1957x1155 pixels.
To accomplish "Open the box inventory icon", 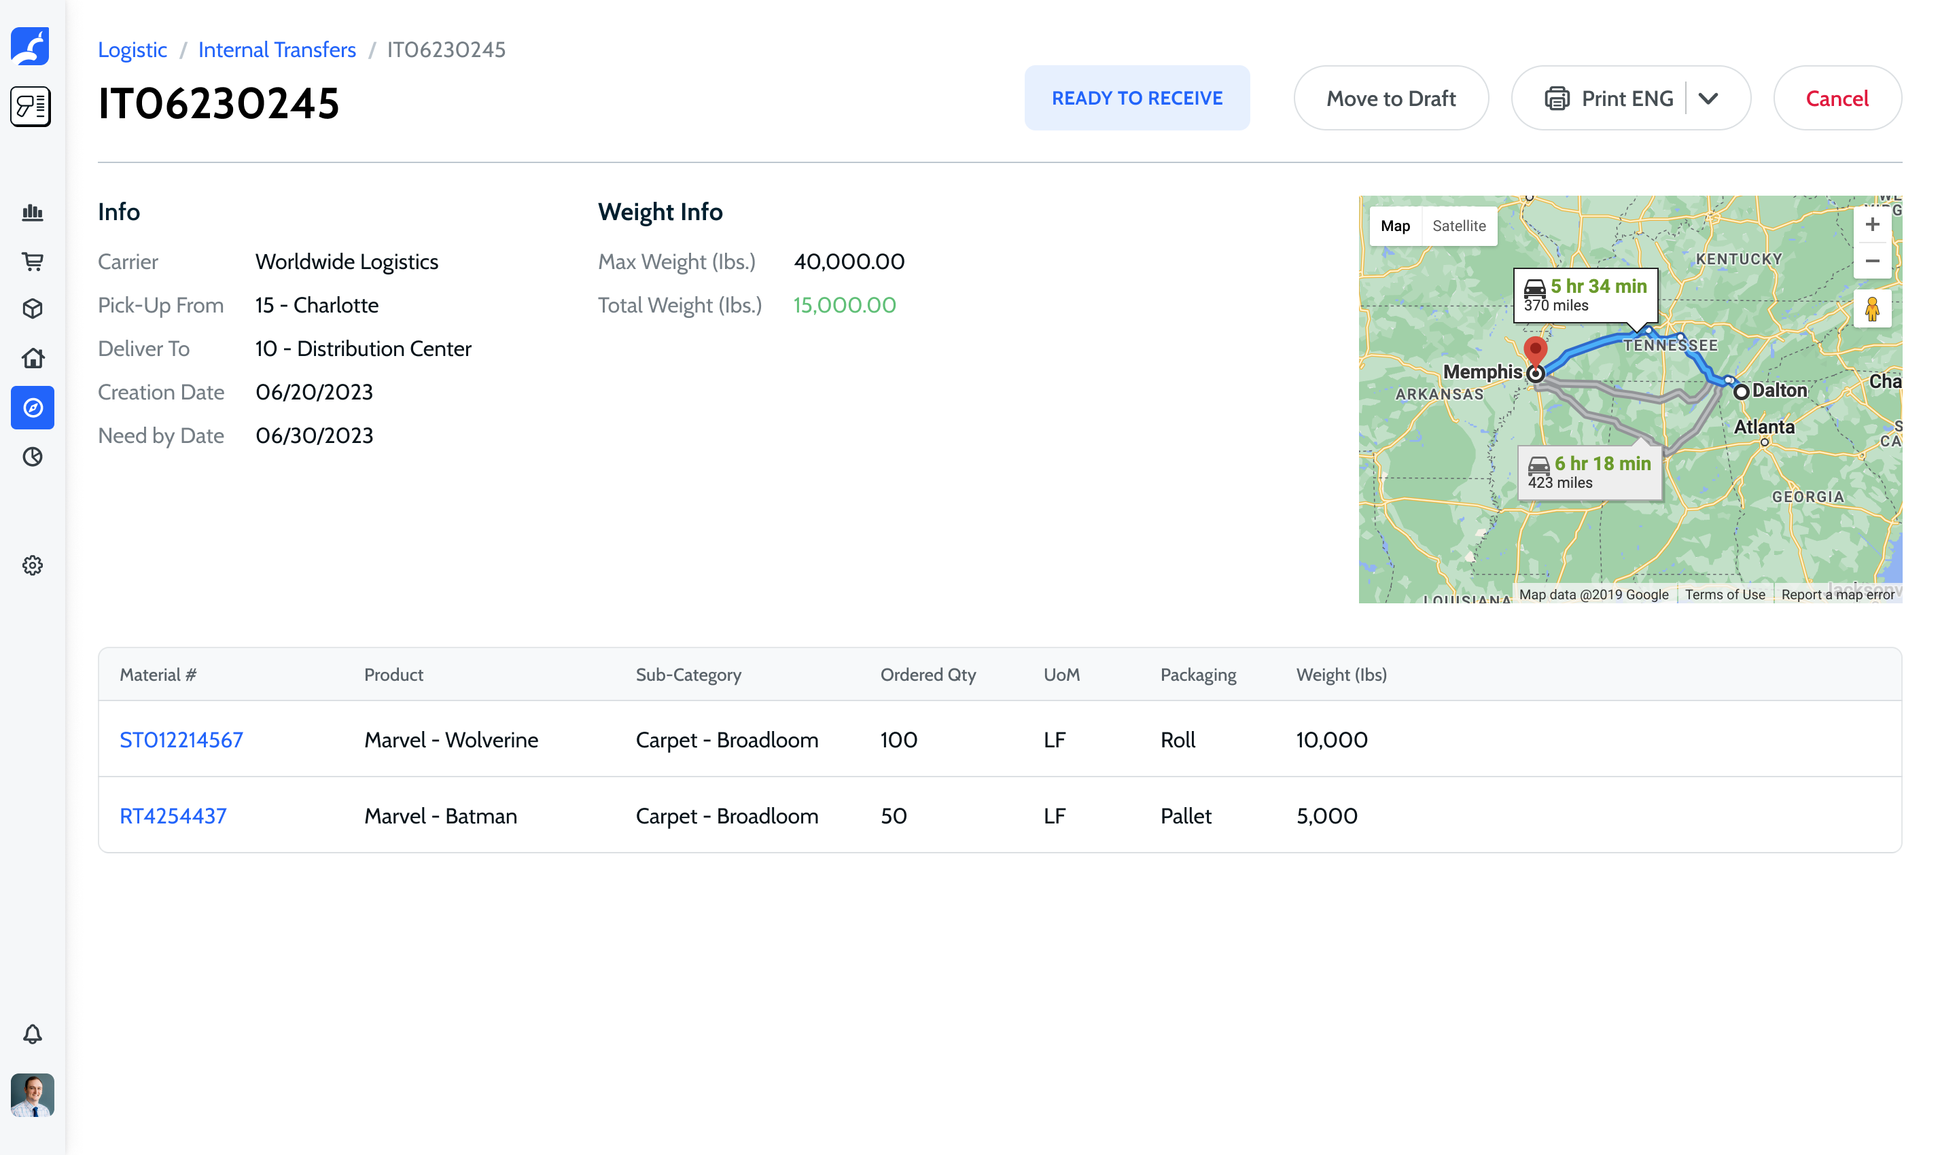I will point(33,309).
